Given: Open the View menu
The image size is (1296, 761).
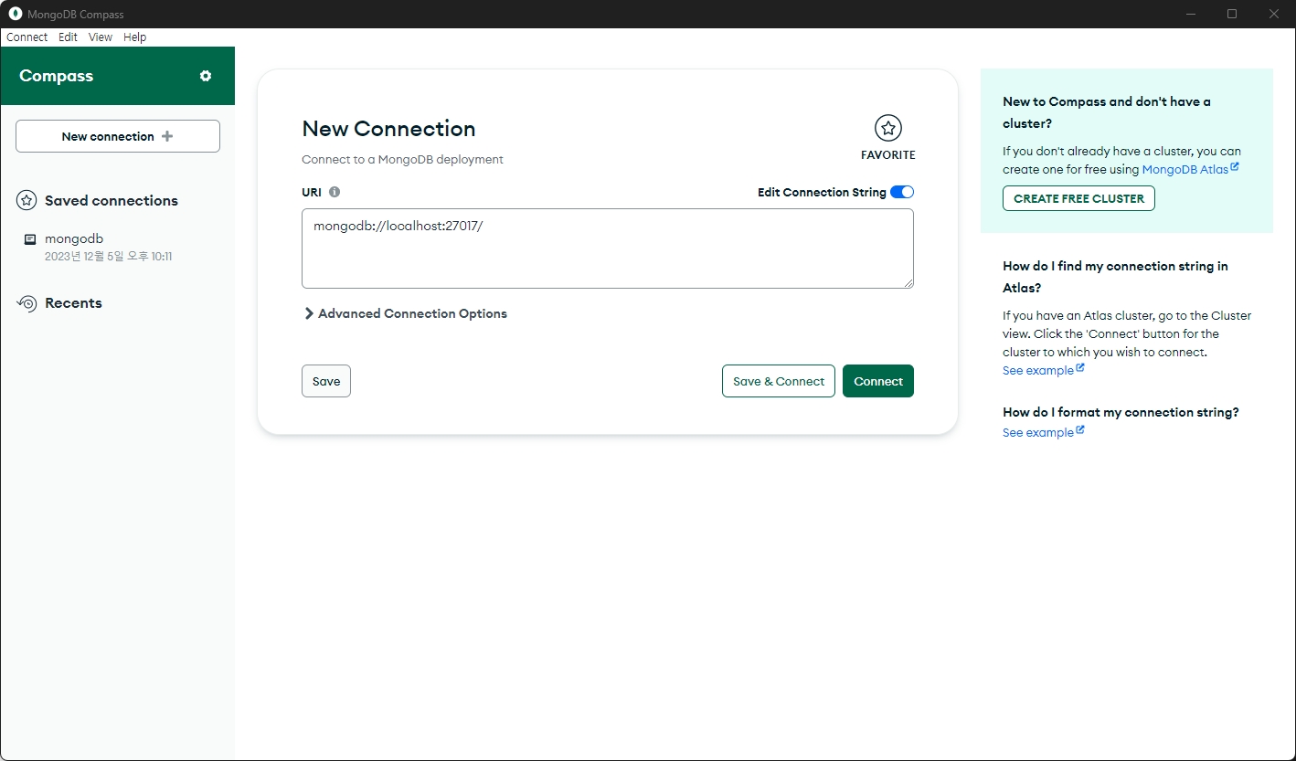Looking at the screenshot, I should (x=101, y=37).
